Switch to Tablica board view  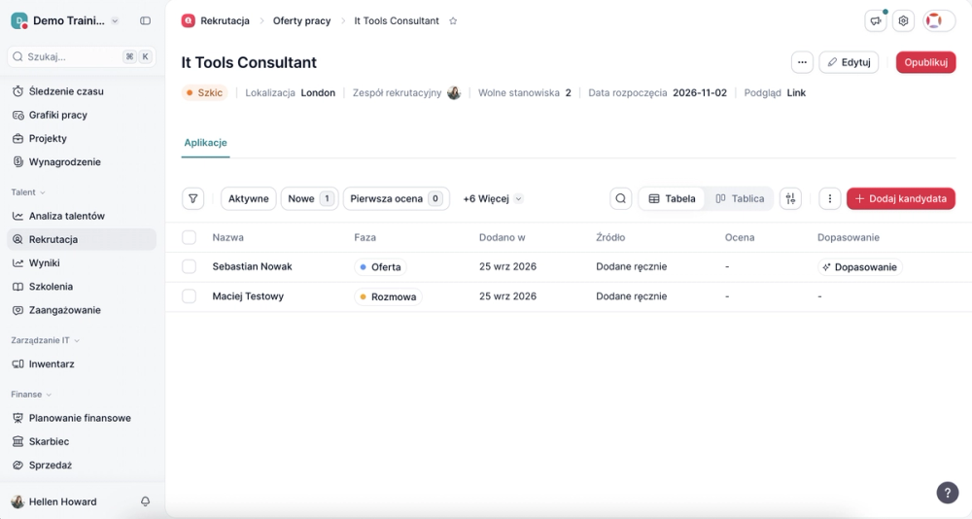(739, 199)
